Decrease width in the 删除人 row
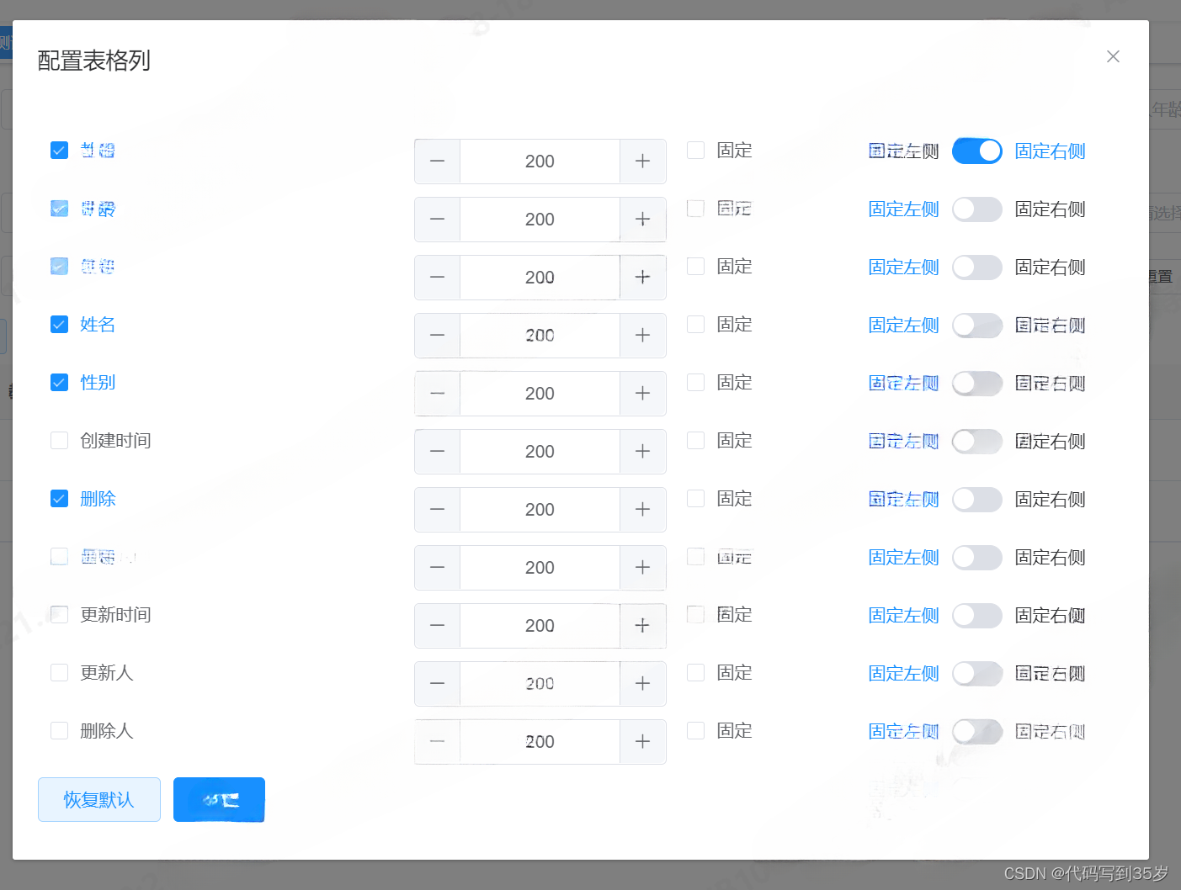Screen dimensions: 1181x890 pos(437,742)
